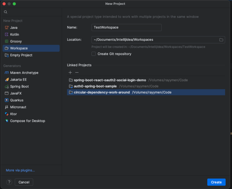Browse for location with folder icon
This screenshot has width=232, height=189.
[221, 40]
